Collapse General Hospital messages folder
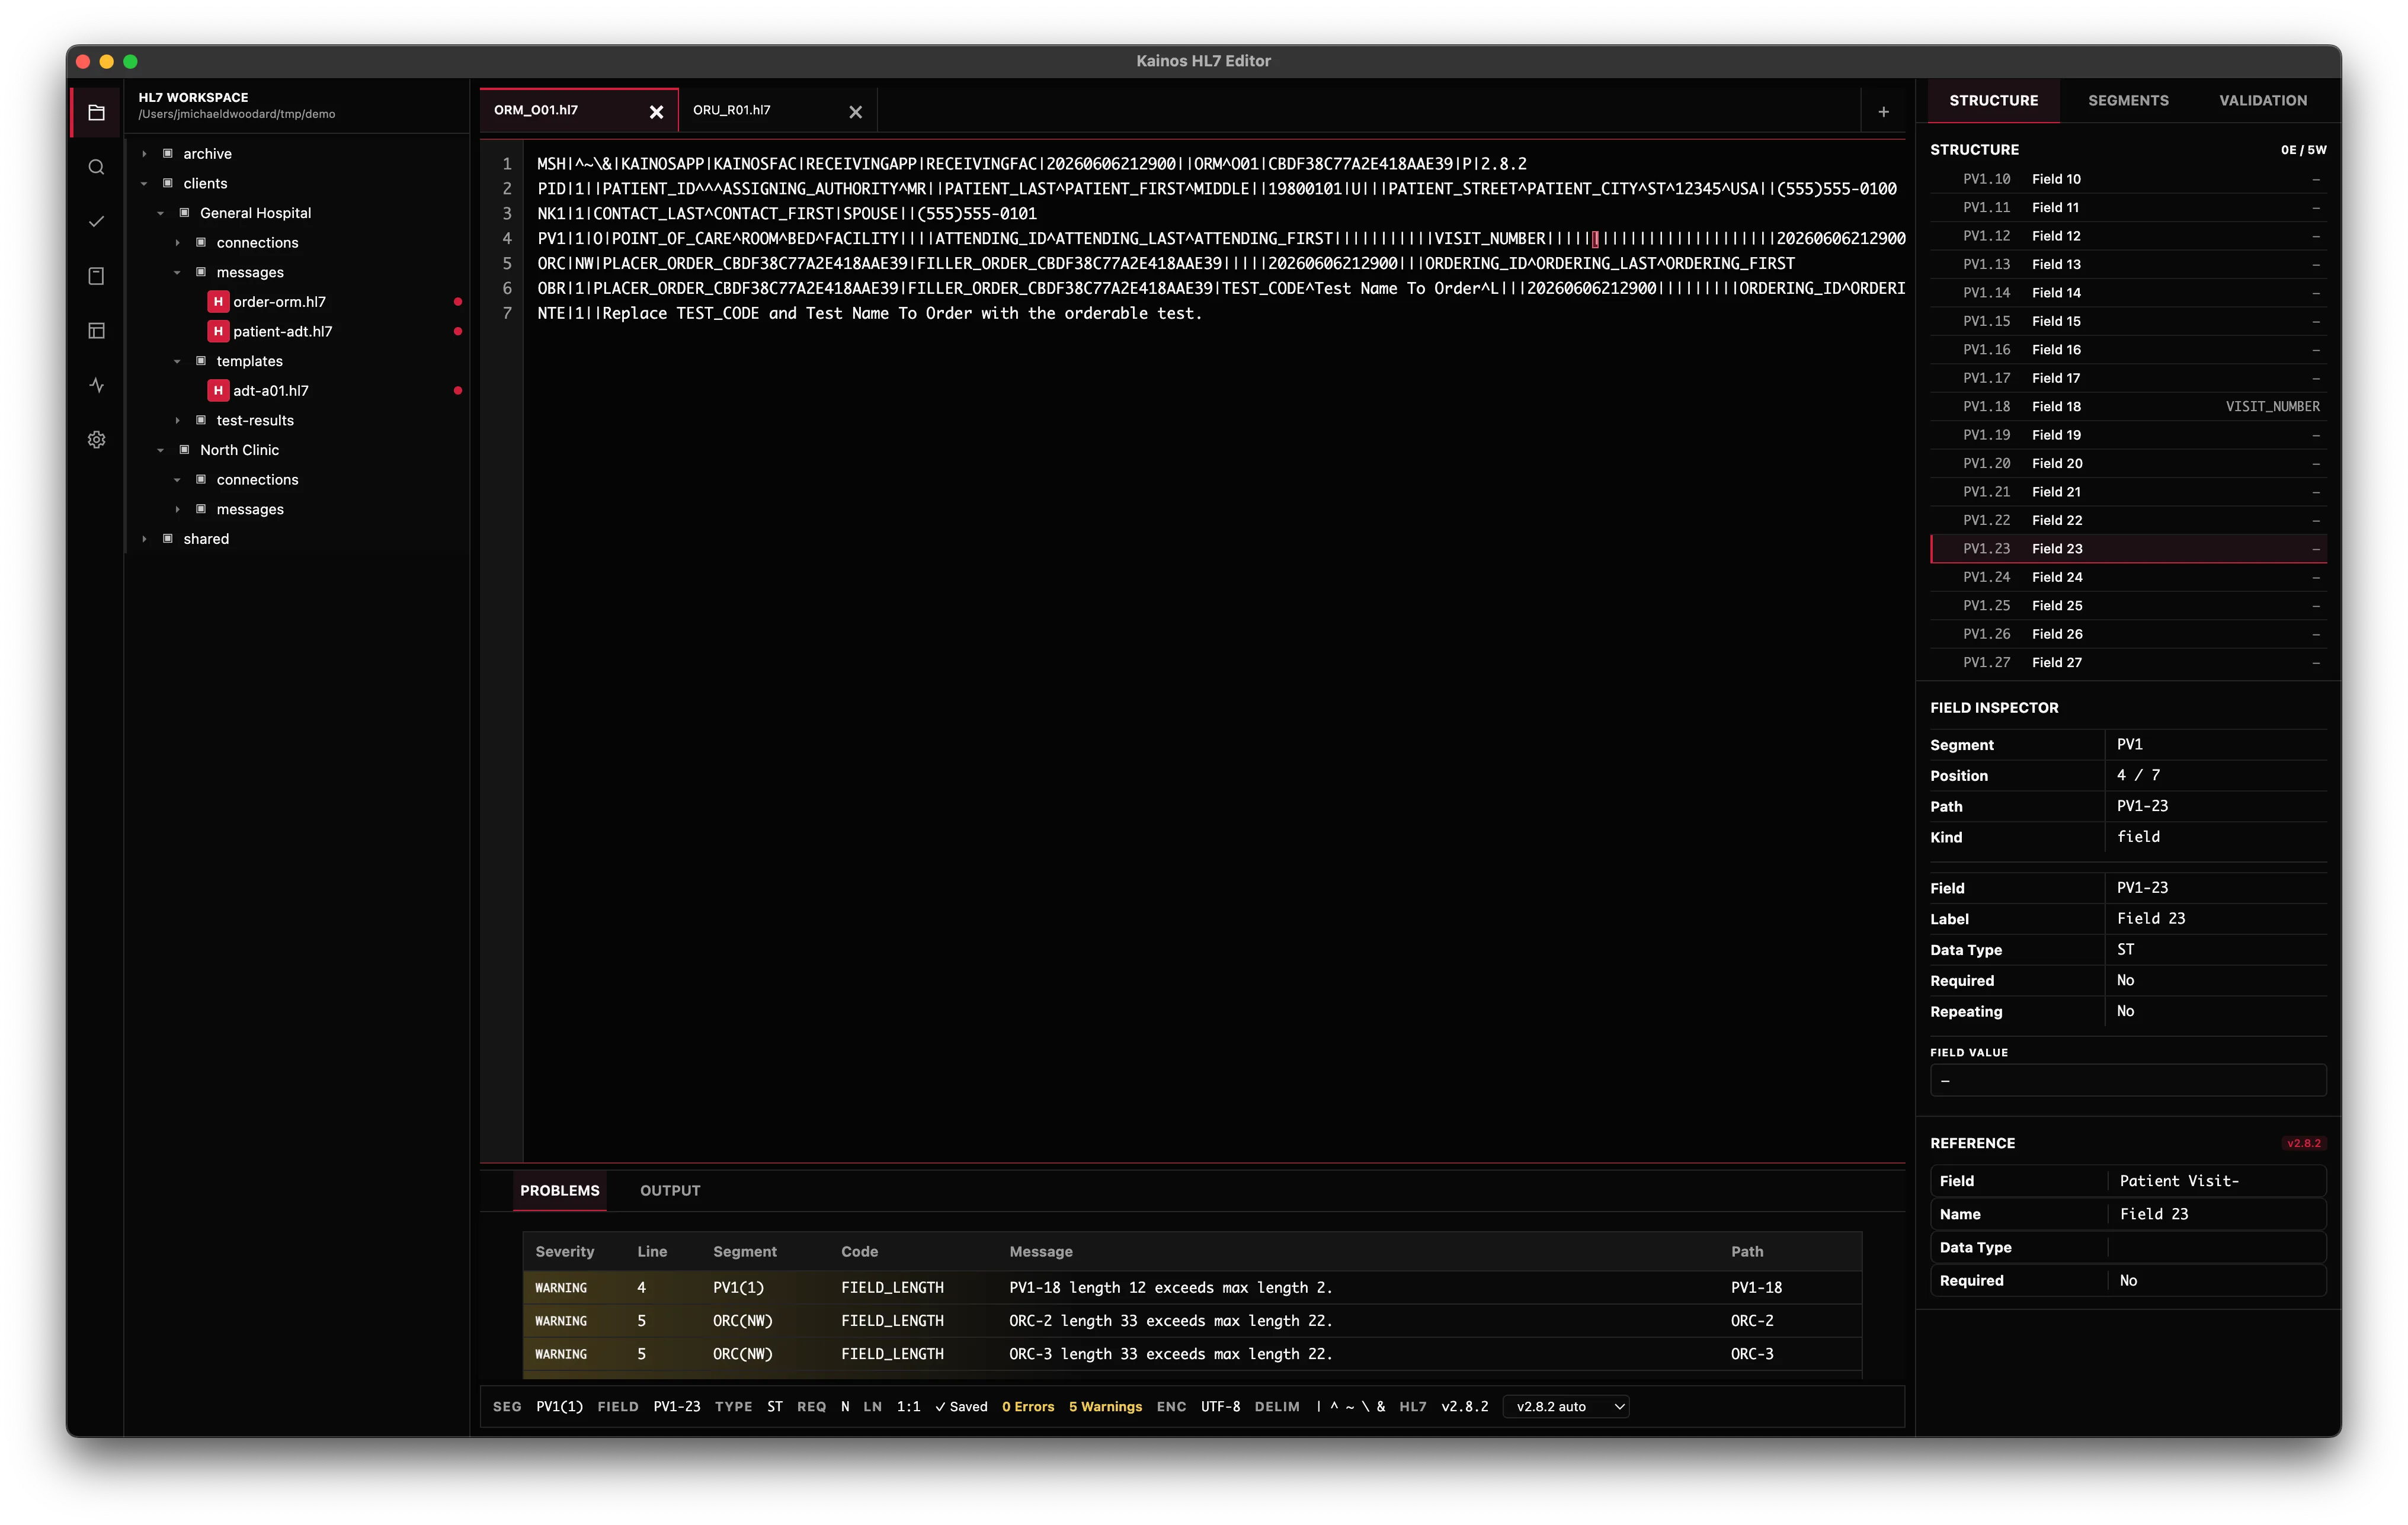This screenshot has height=1525, width=2408. pyautogui.click(x=177, y=272)
